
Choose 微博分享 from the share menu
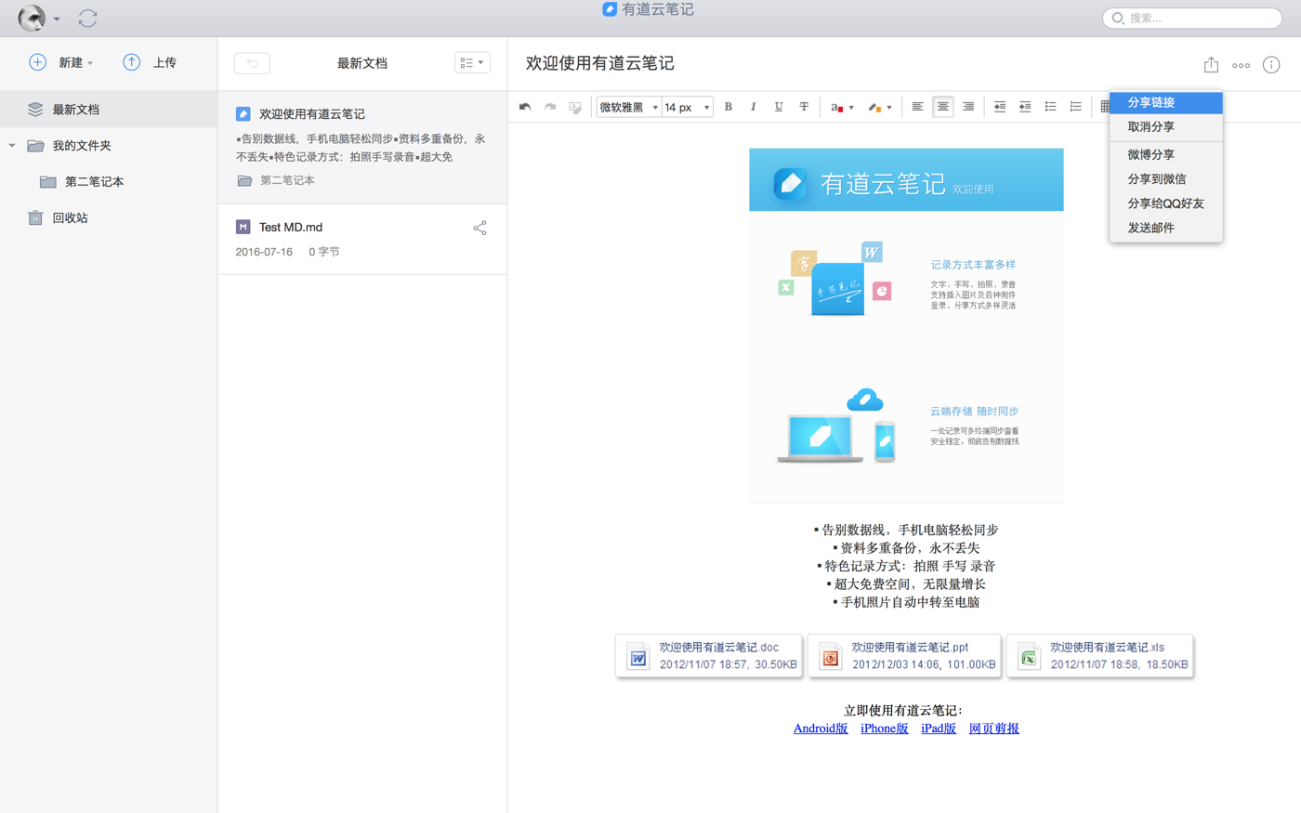click(1166, 154)
